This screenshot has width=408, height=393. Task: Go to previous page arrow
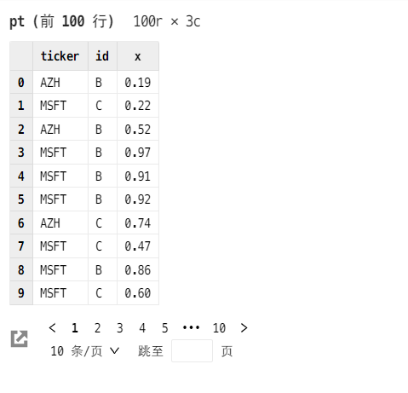[52, 328]
